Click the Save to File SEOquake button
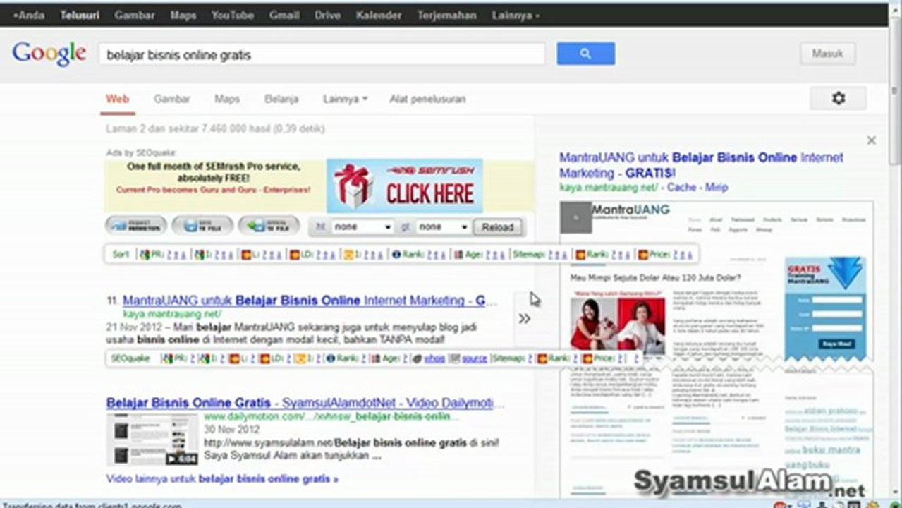The height and width of the screenshot is (508, 902). coord(202,226)
